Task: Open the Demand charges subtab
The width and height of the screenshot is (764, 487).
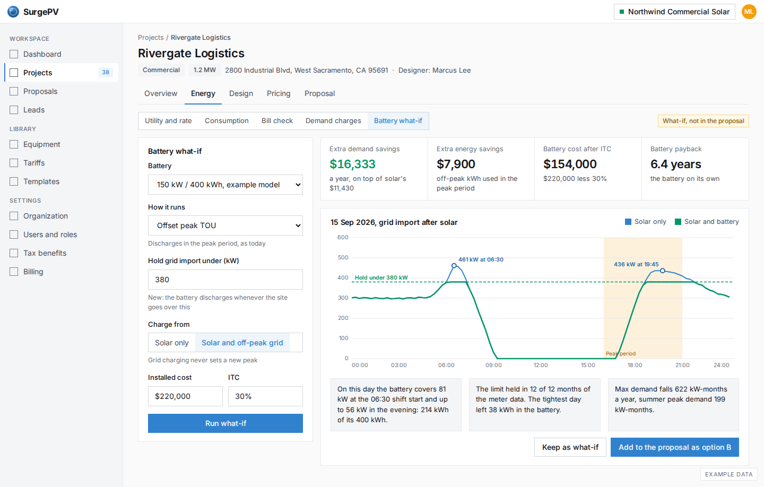Action: (x=333, y=121)
